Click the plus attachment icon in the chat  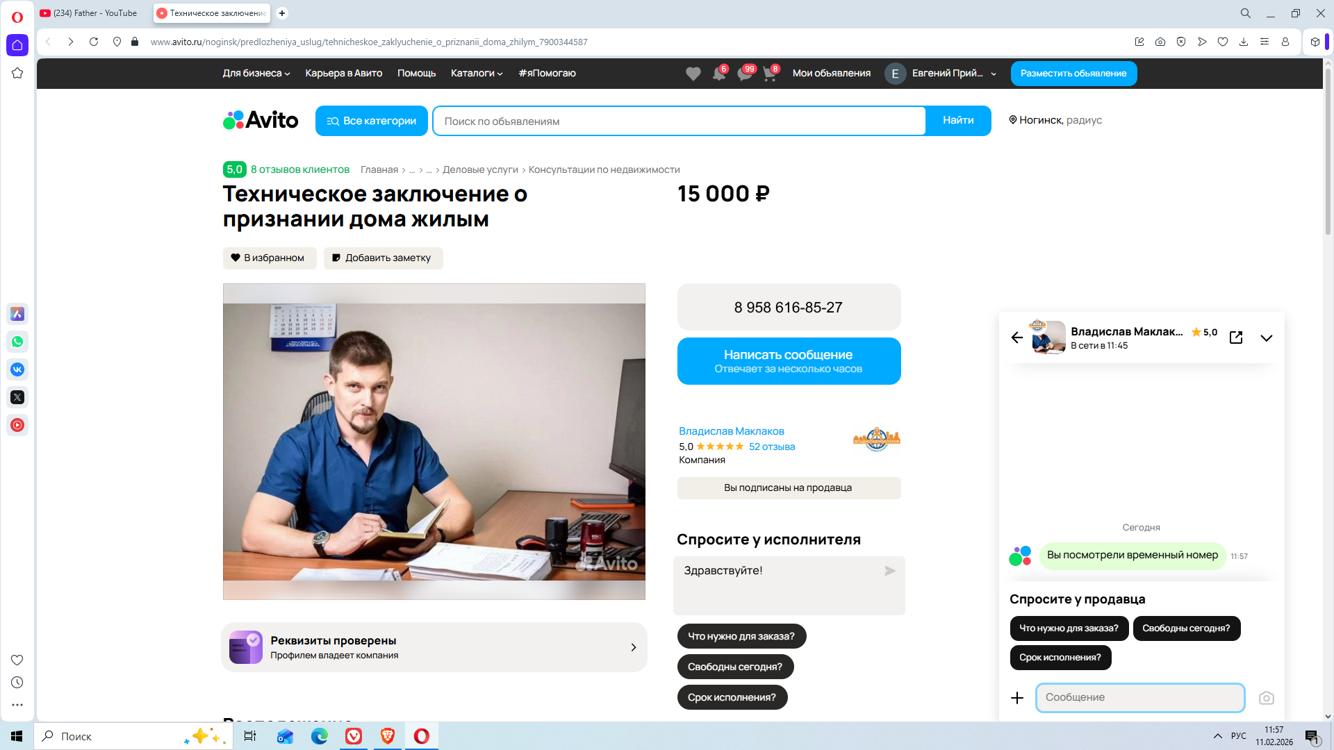tap(1017, 698)
